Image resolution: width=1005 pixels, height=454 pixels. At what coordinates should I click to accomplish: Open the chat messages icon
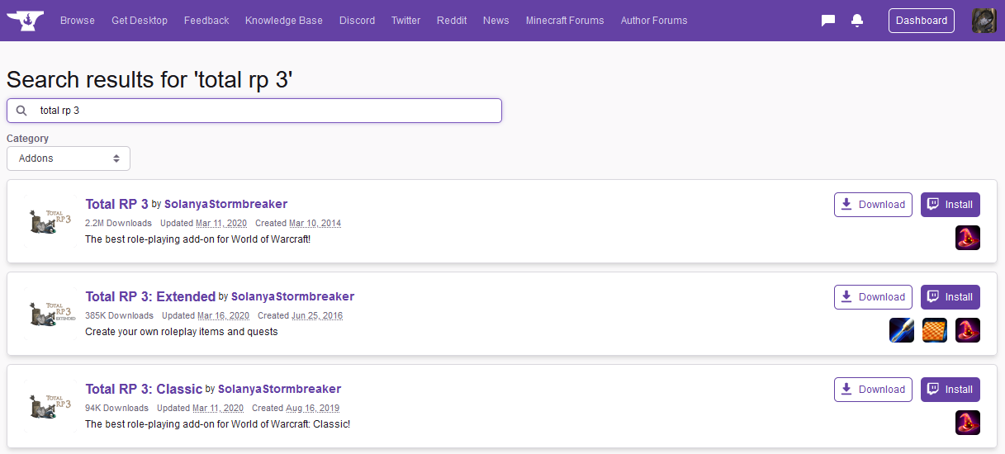pos(828,21)
